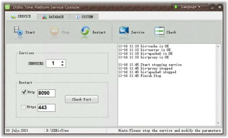228x138 pixels.
Task: Click the green Language download arrow icon
Action: (x=176, y=7)
